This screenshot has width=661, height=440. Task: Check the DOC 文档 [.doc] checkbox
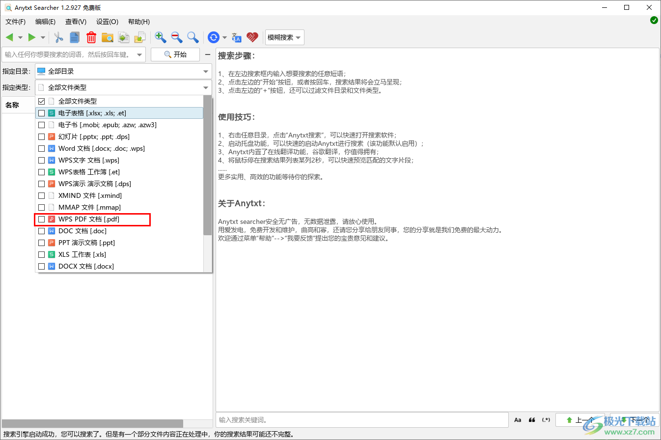[42, 231]
